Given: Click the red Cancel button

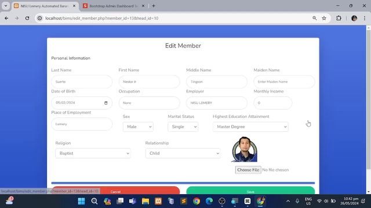Looking at the screenshot, I should click(115, 191).
